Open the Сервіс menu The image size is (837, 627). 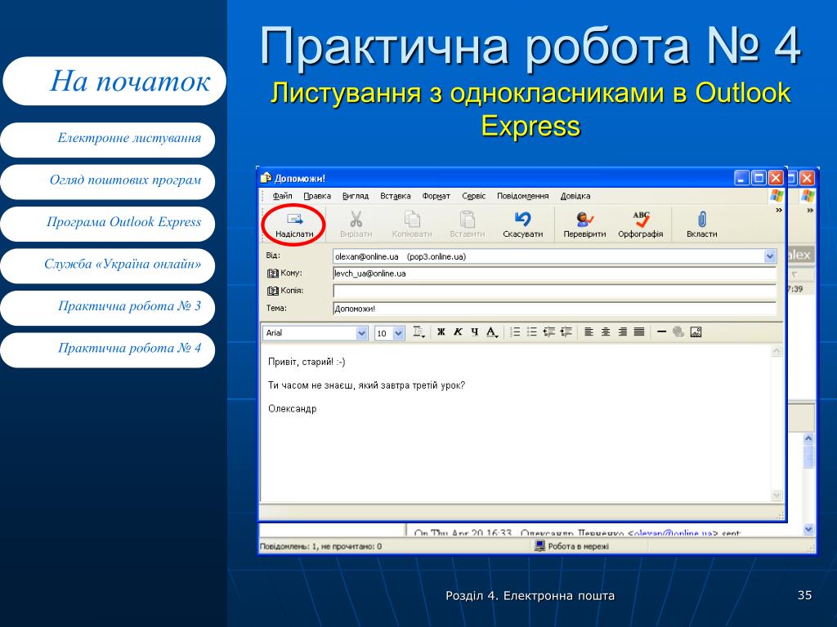[474, 196]
